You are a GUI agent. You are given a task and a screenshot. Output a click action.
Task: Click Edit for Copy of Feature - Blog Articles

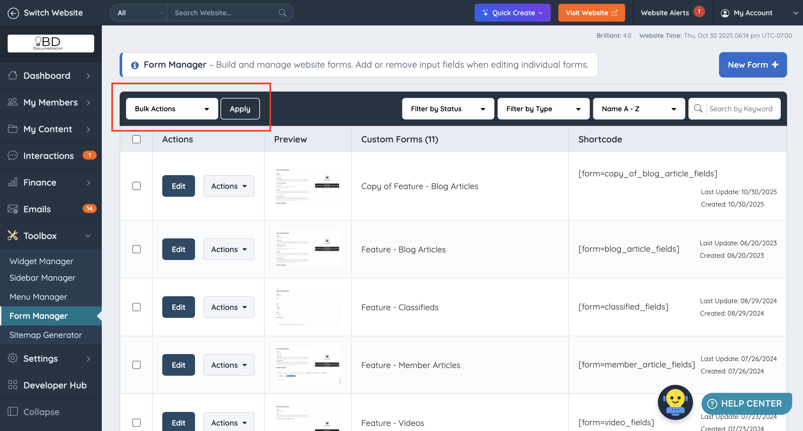pos(178,186)
